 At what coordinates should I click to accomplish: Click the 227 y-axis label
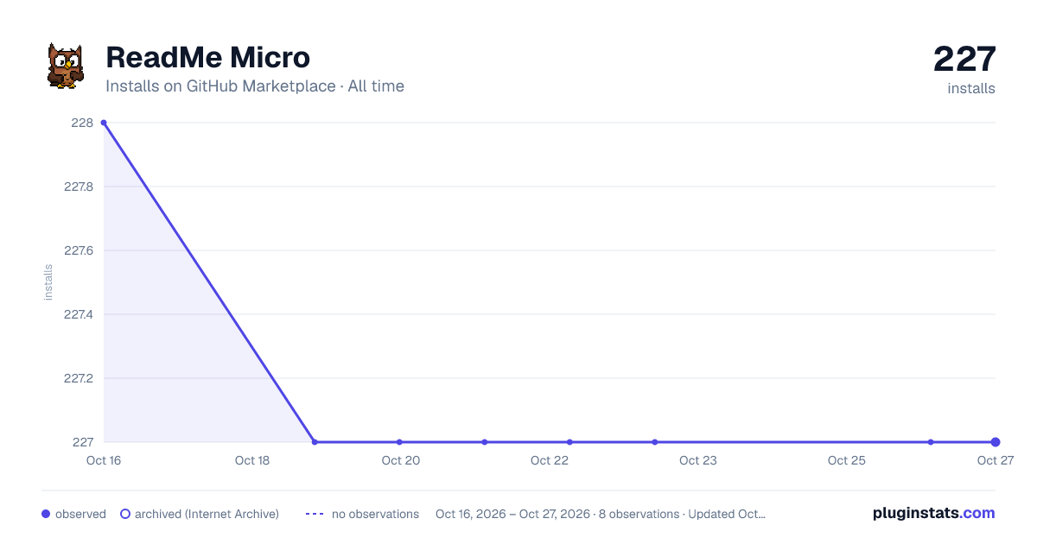[83, 442]
